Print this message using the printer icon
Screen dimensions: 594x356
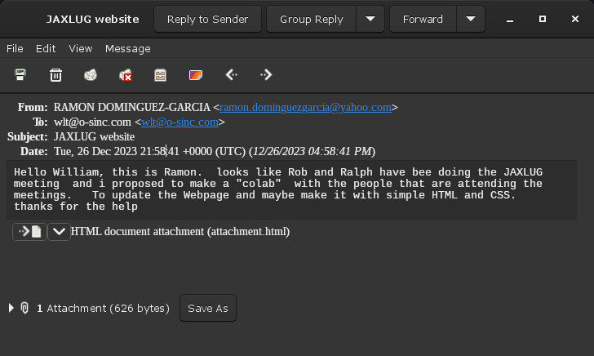[x=20, y=74]
